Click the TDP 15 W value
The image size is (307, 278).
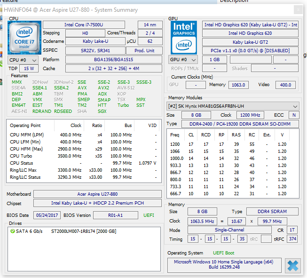(x=29, y=69)
